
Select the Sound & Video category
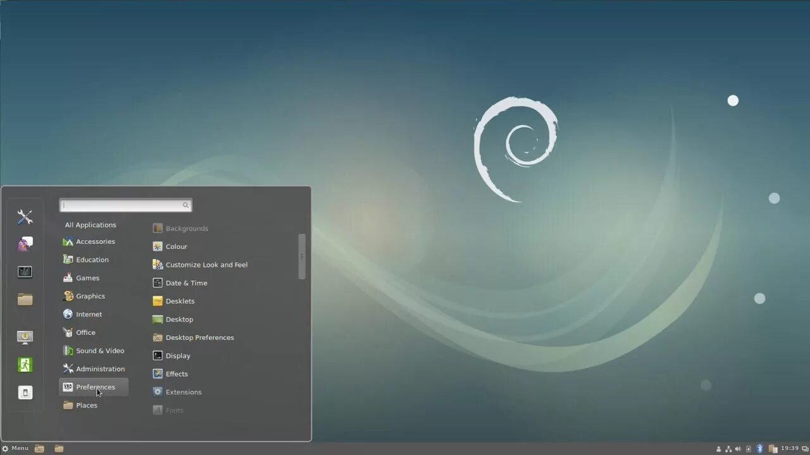(x=94, y=351)
